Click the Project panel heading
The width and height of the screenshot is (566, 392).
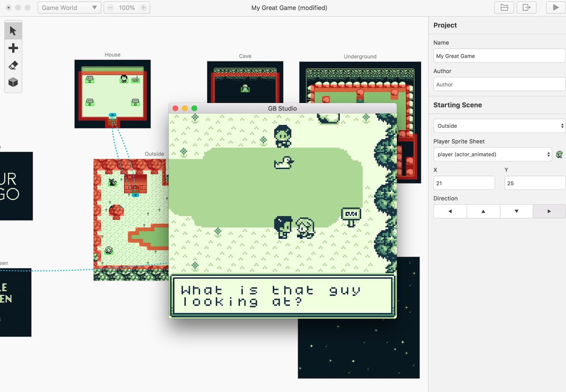tap(445, 25)
